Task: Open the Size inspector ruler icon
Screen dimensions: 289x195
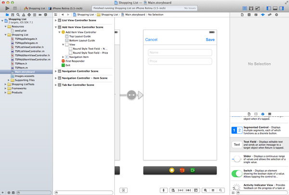Action: pyautogui.click(x=270, y=15)
